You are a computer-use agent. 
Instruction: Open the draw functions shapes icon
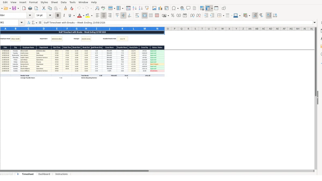click(x=224, y=8)
